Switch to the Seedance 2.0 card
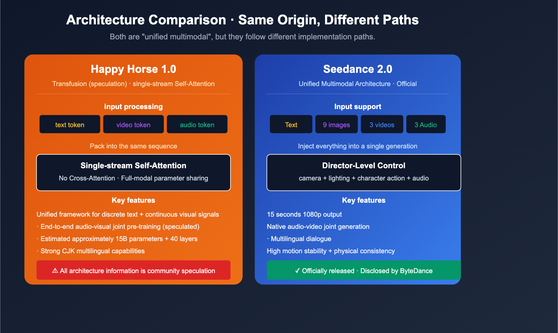Image resolution: width=558 pixels, height=333 pixels. (x=358, y=69)
